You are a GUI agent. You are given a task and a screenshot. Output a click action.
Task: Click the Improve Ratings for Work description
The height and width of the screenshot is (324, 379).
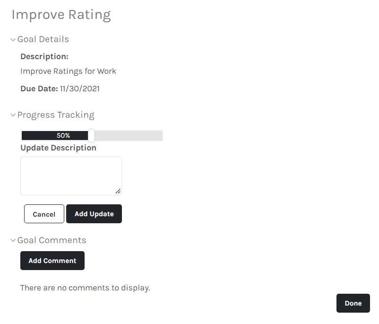68,71
